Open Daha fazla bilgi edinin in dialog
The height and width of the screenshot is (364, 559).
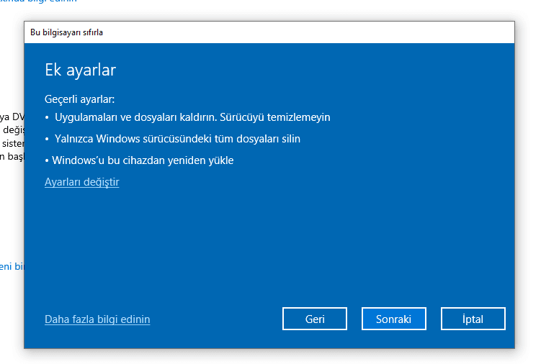(97, 319)
